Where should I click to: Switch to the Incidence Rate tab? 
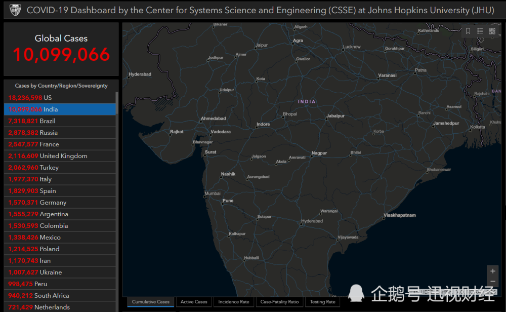(234, 302)
